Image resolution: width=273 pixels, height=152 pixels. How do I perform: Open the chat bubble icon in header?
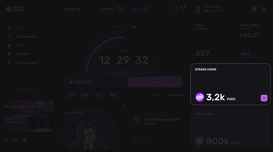[254, 9]
